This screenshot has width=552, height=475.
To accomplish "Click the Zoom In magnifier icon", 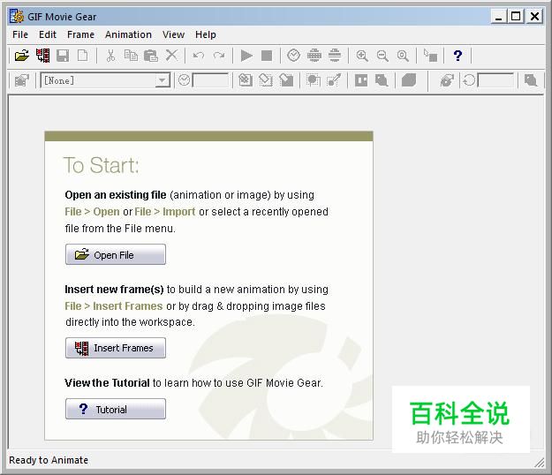I will tap(362, 56).
